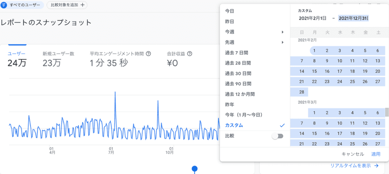Click the checkmark beside カスタム
The height and width of the screenshot is (174, 389).
point(282,126)
